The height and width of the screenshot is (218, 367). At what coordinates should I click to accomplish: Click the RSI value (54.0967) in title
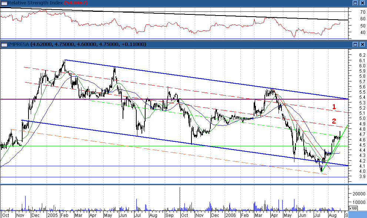76,3
